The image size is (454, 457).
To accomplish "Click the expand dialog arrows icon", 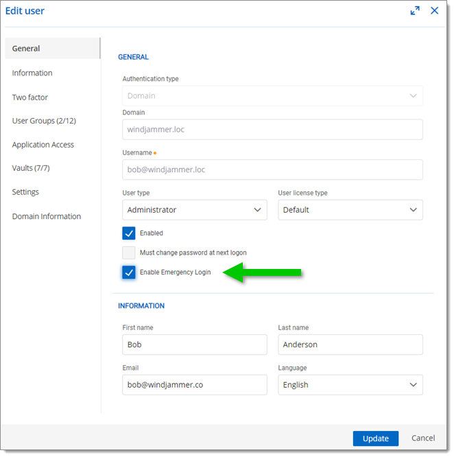I will coord(415,11).
